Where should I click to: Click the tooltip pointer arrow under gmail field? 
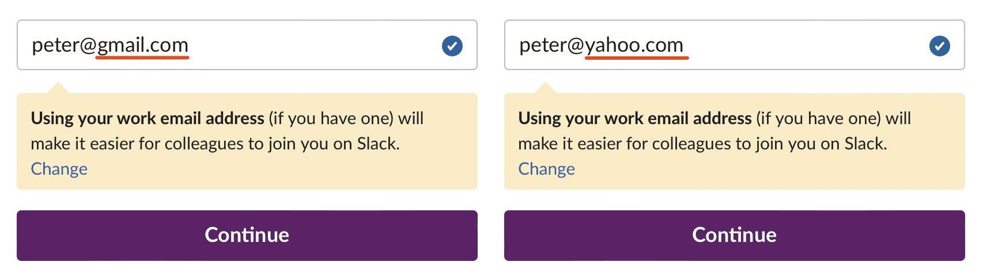pos(58,88)
